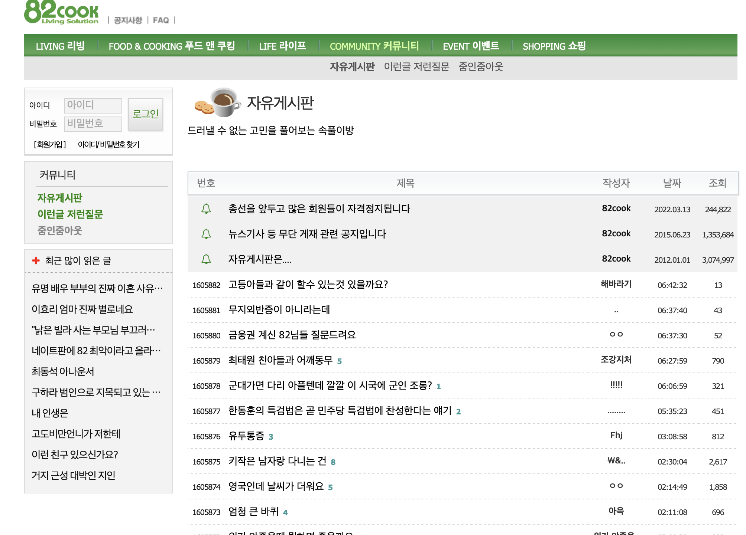
Task: Switch to 줌인줌아웃 sub-tab
Action: click(481, 67)
